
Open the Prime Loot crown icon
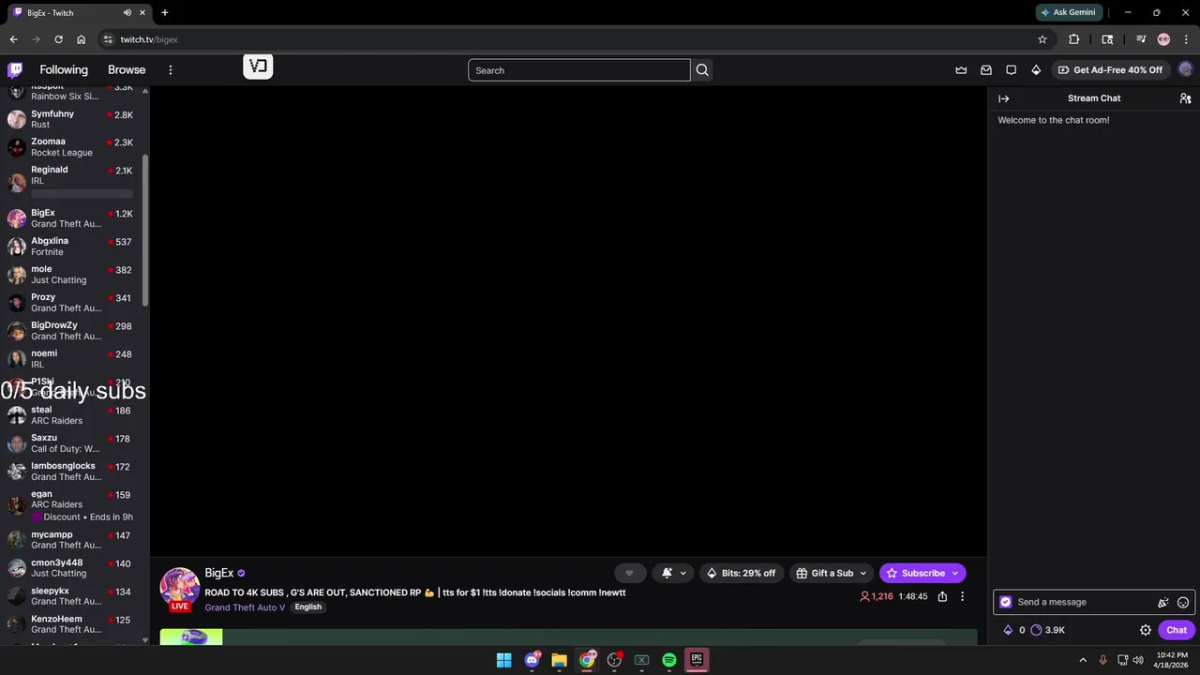pos(961,70)
